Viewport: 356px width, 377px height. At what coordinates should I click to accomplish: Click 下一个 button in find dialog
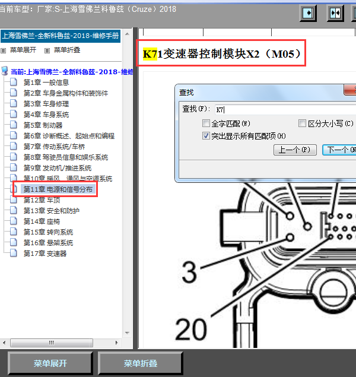pyautogui.click(x=339, y=150)
